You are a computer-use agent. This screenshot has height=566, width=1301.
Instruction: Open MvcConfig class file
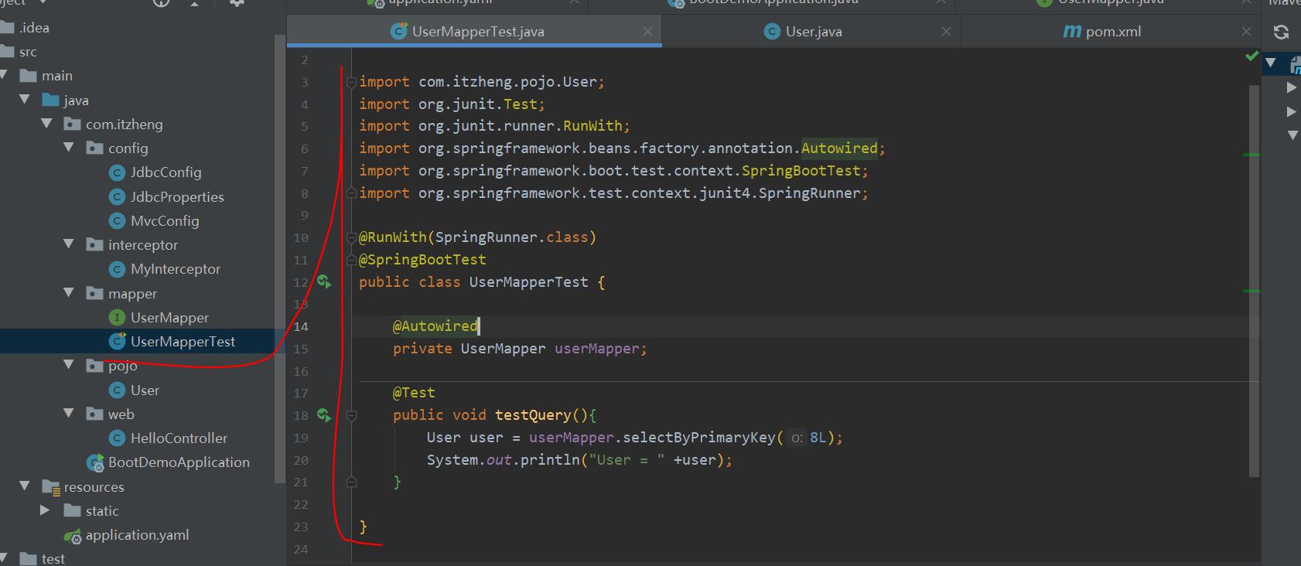click(x=165, y=220)
